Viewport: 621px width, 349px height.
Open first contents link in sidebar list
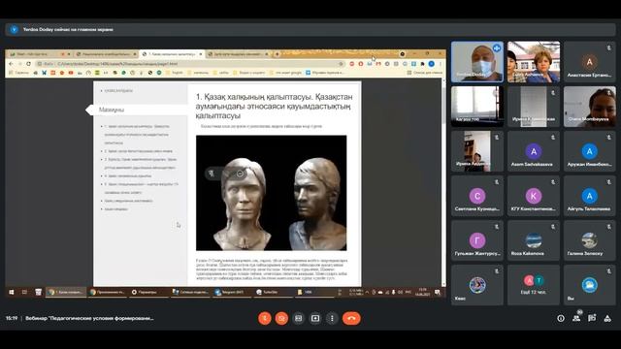(137, 134)
